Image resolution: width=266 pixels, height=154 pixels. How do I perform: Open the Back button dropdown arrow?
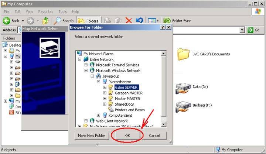pos(23,21)
